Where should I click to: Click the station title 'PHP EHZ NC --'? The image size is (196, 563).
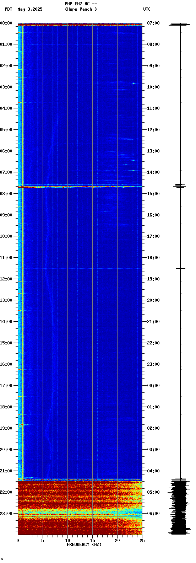click(x=81, y=4)
